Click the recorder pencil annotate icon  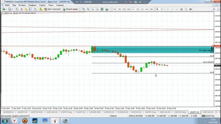tap(140, 2)
